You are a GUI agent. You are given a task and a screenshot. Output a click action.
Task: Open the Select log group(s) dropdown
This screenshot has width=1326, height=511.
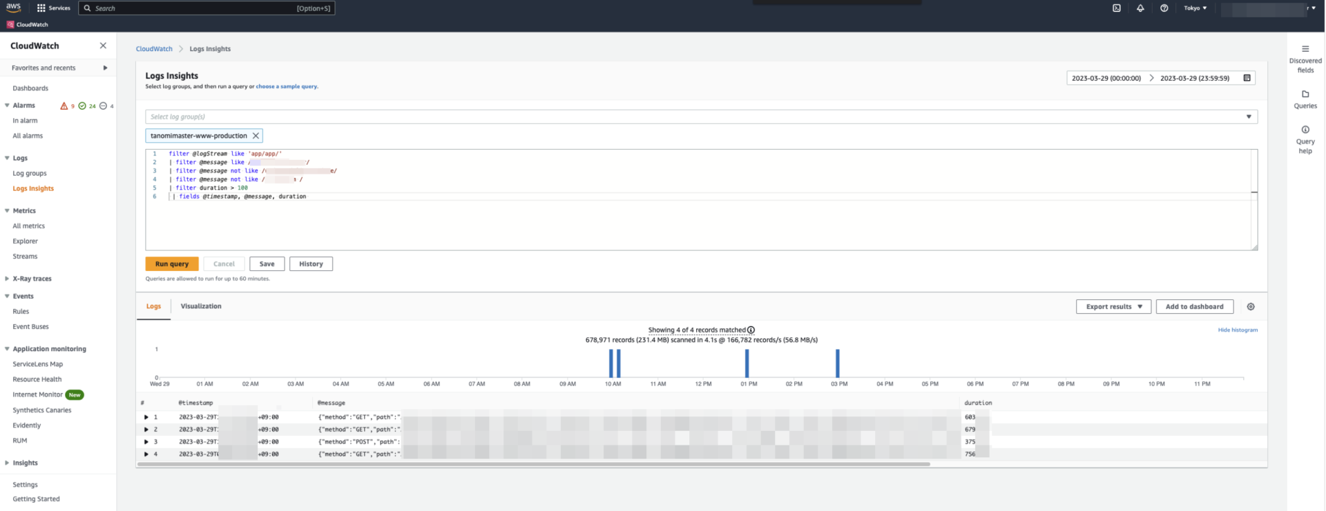[x=701, y=117]
